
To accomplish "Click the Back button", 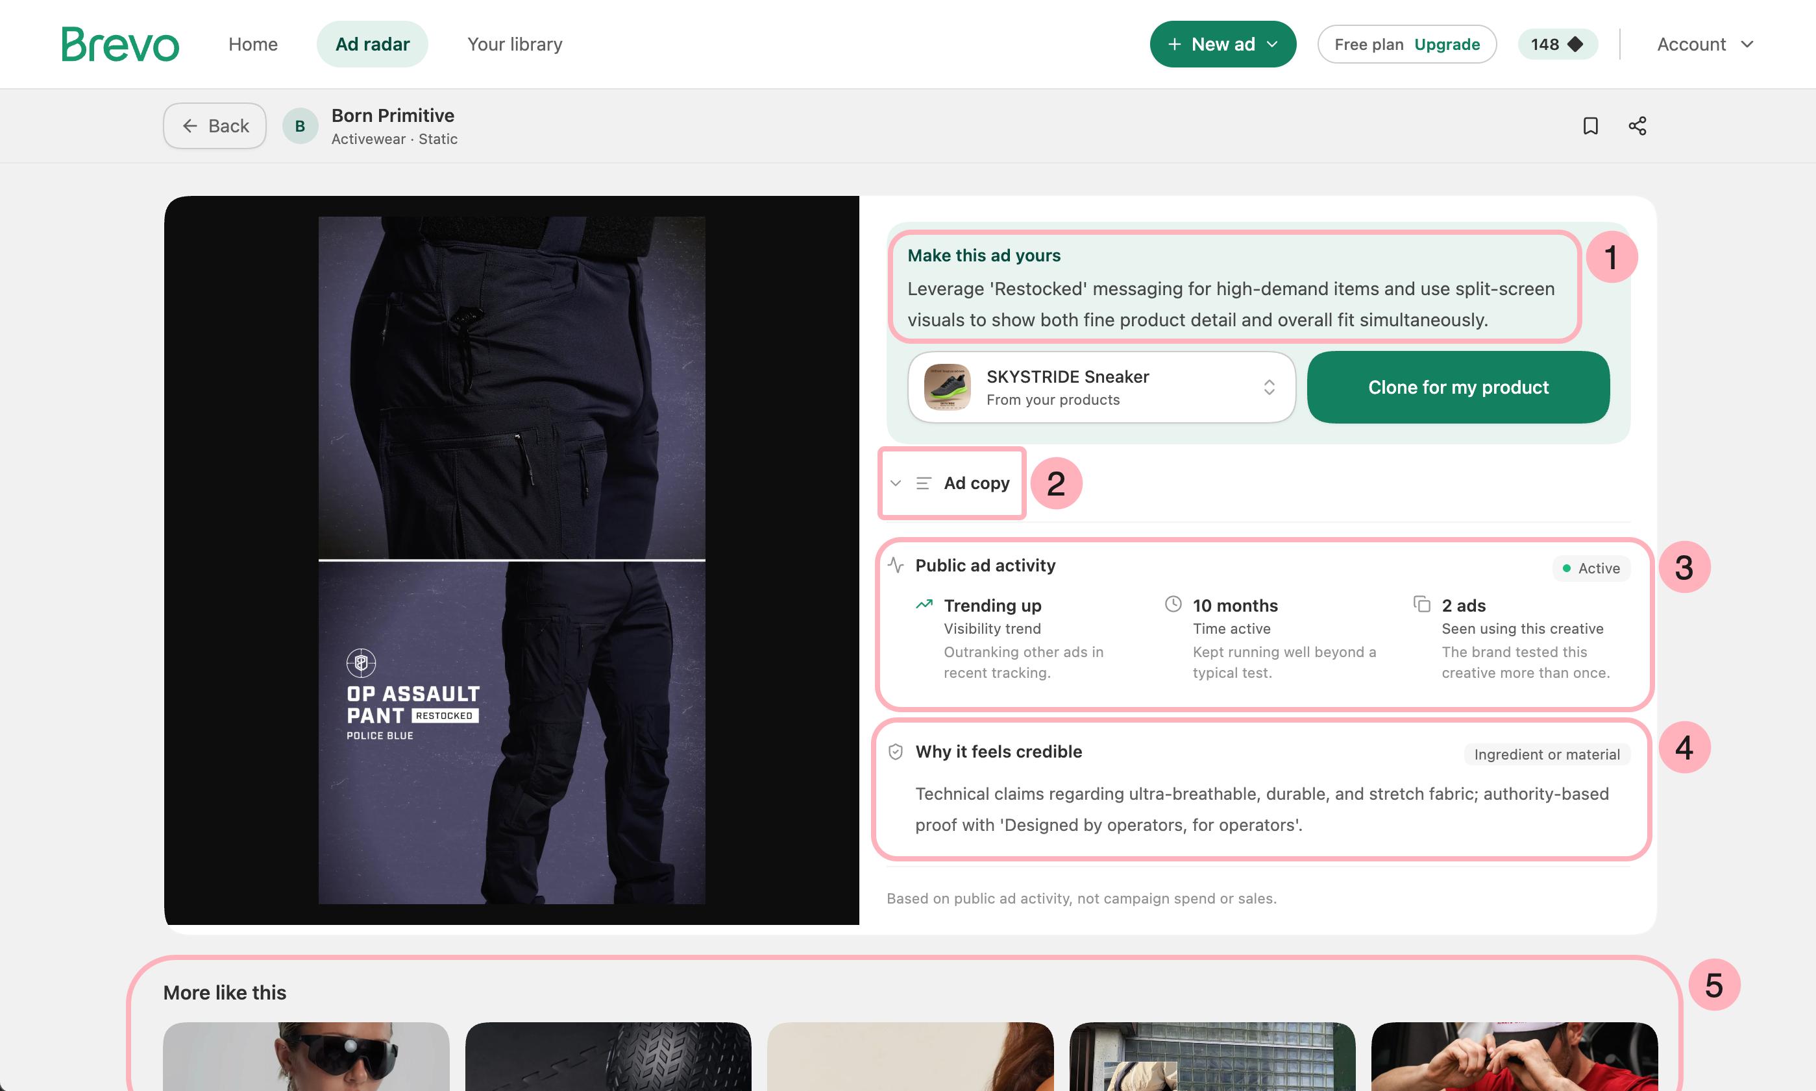I will pyautogui.click(x=215, y=126).
